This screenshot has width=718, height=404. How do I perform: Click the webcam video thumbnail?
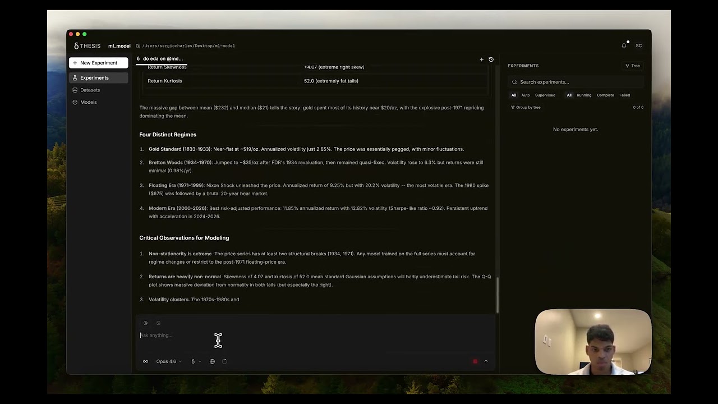593,342
